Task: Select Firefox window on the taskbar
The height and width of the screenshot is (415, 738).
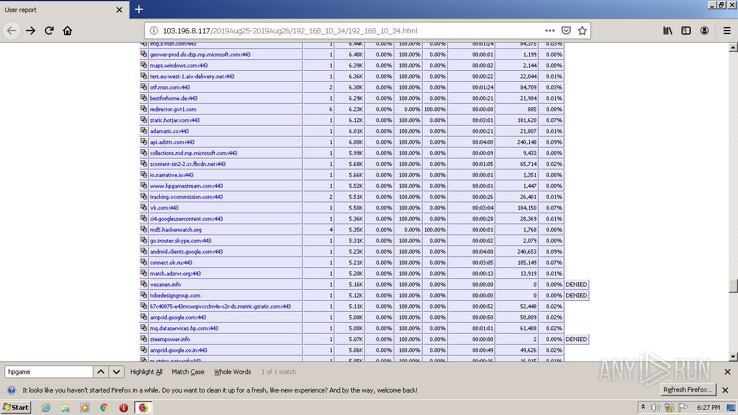Action: click(x=143, y=408)
